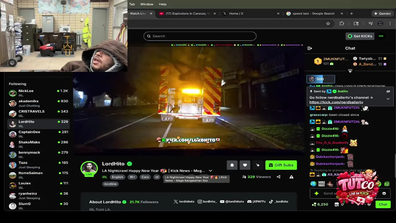Open the lordhito_ Instagram link
Viewport: 396px width, 223px height.
point(207,202)
